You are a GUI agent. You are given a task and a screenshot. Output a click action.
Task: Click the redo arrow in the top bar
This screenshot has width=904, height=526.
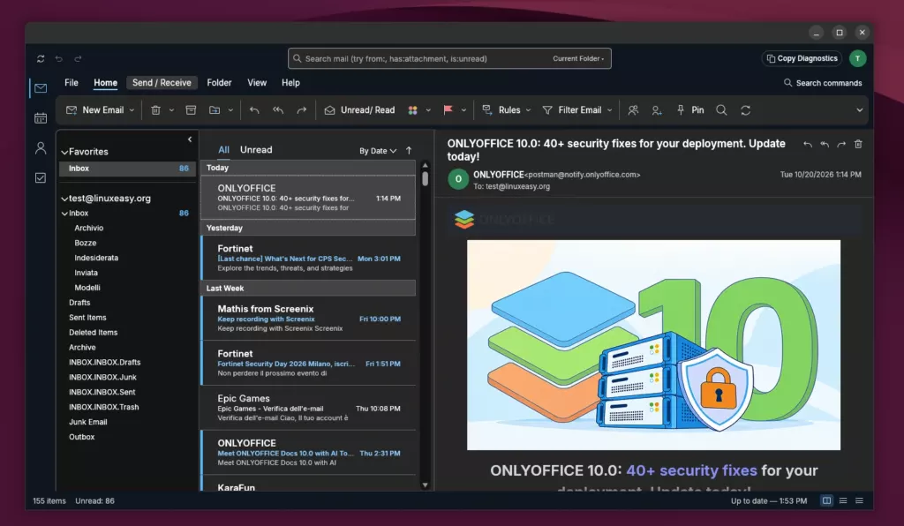click(78, 59)
